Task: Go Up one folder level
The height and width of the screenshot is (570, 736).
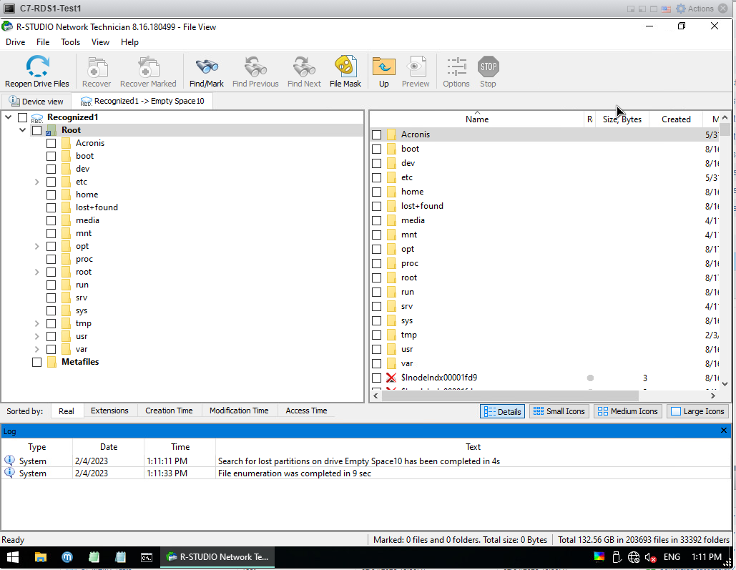Action: pyautogui.click(x=384, y=68)
